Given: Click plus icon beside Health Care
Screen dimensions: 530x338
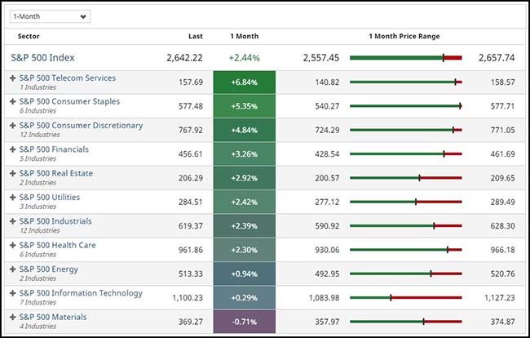Looking at the screenshot, I should tap(13, 245).
